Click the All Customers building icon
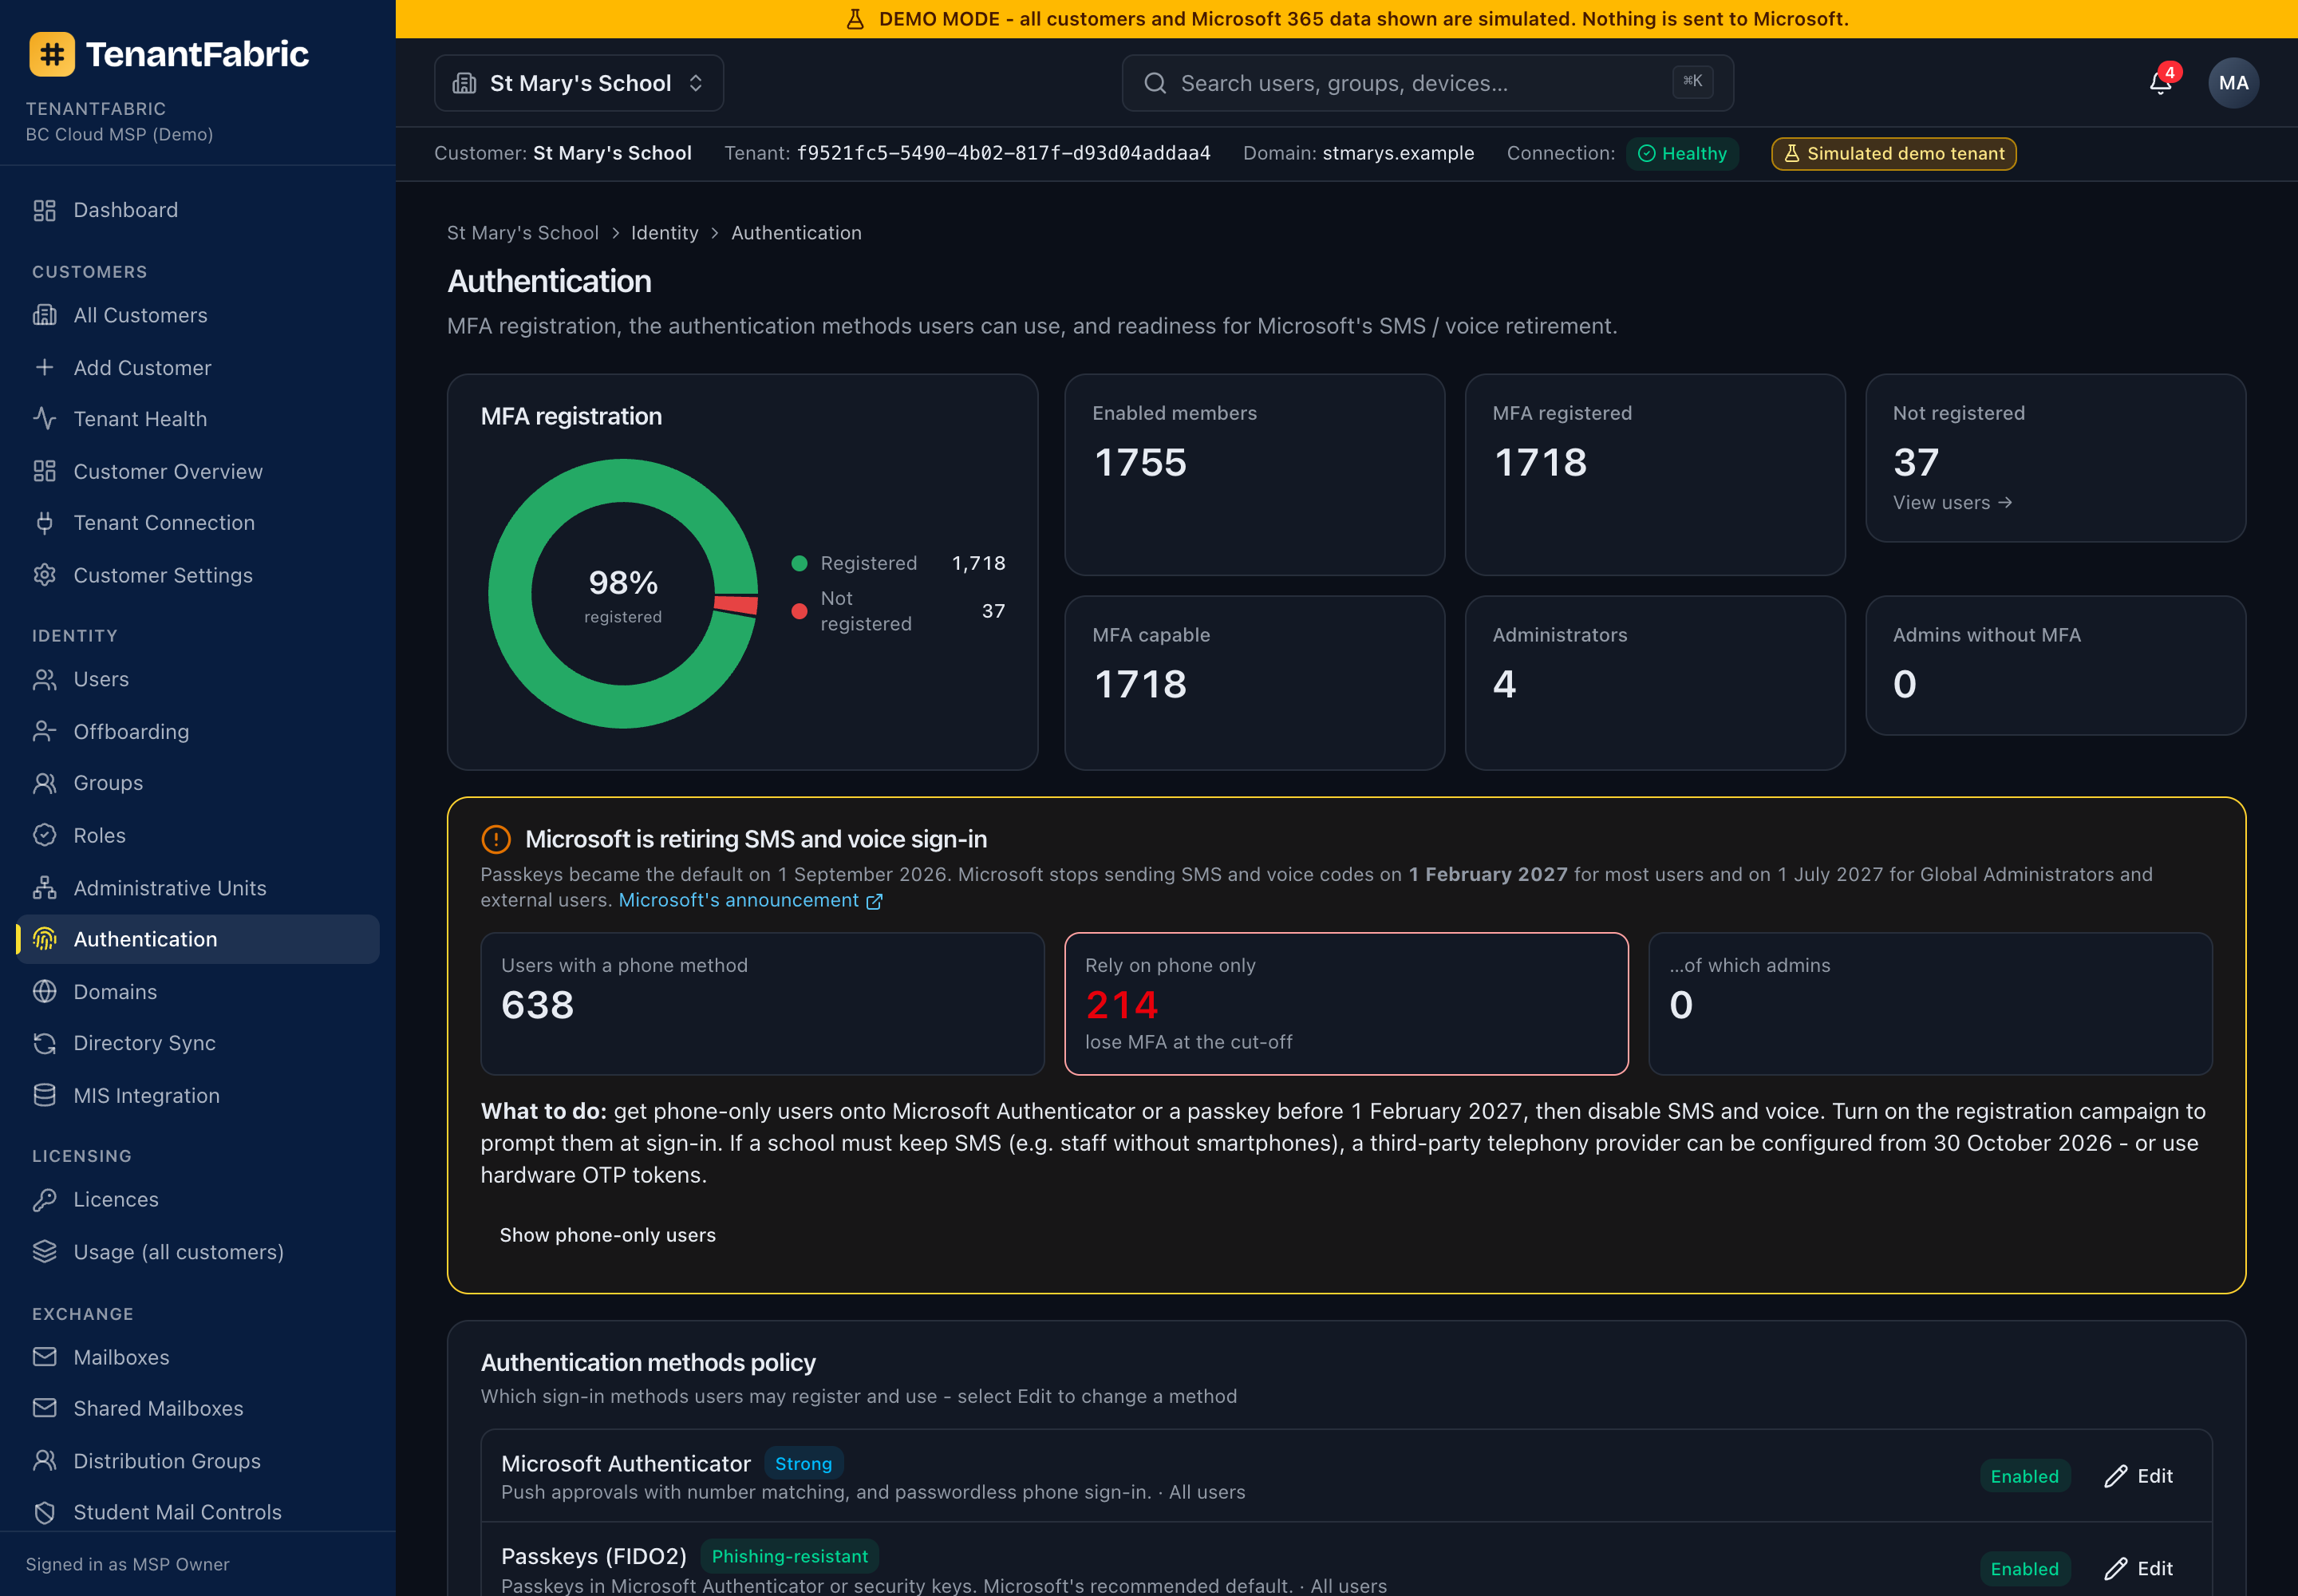 coord(45,315)
